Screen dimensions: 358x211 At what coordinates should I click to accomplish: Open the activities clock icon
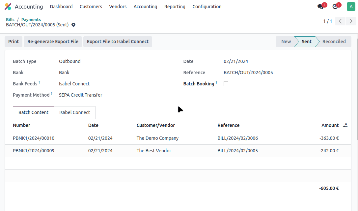pyautogui.click(x=335, y=7)
